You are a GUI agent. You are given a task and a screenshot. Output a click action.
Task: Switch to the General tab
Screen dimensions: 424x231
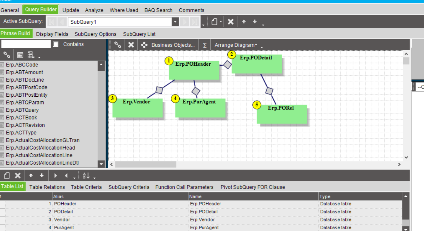click(x=10, y=10)
